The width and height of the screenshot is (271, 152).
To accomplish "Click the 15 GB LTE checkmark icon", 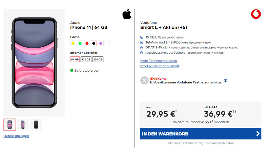I will [x=142, y=37].
